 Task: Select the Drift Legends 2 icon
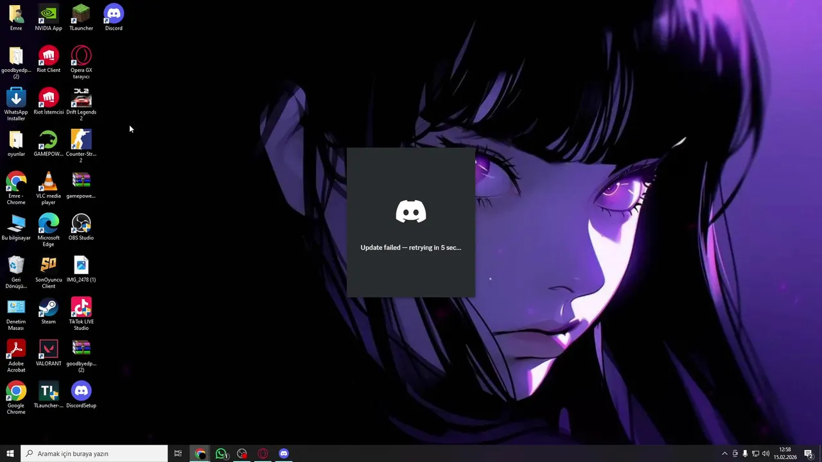pos(81,104)
